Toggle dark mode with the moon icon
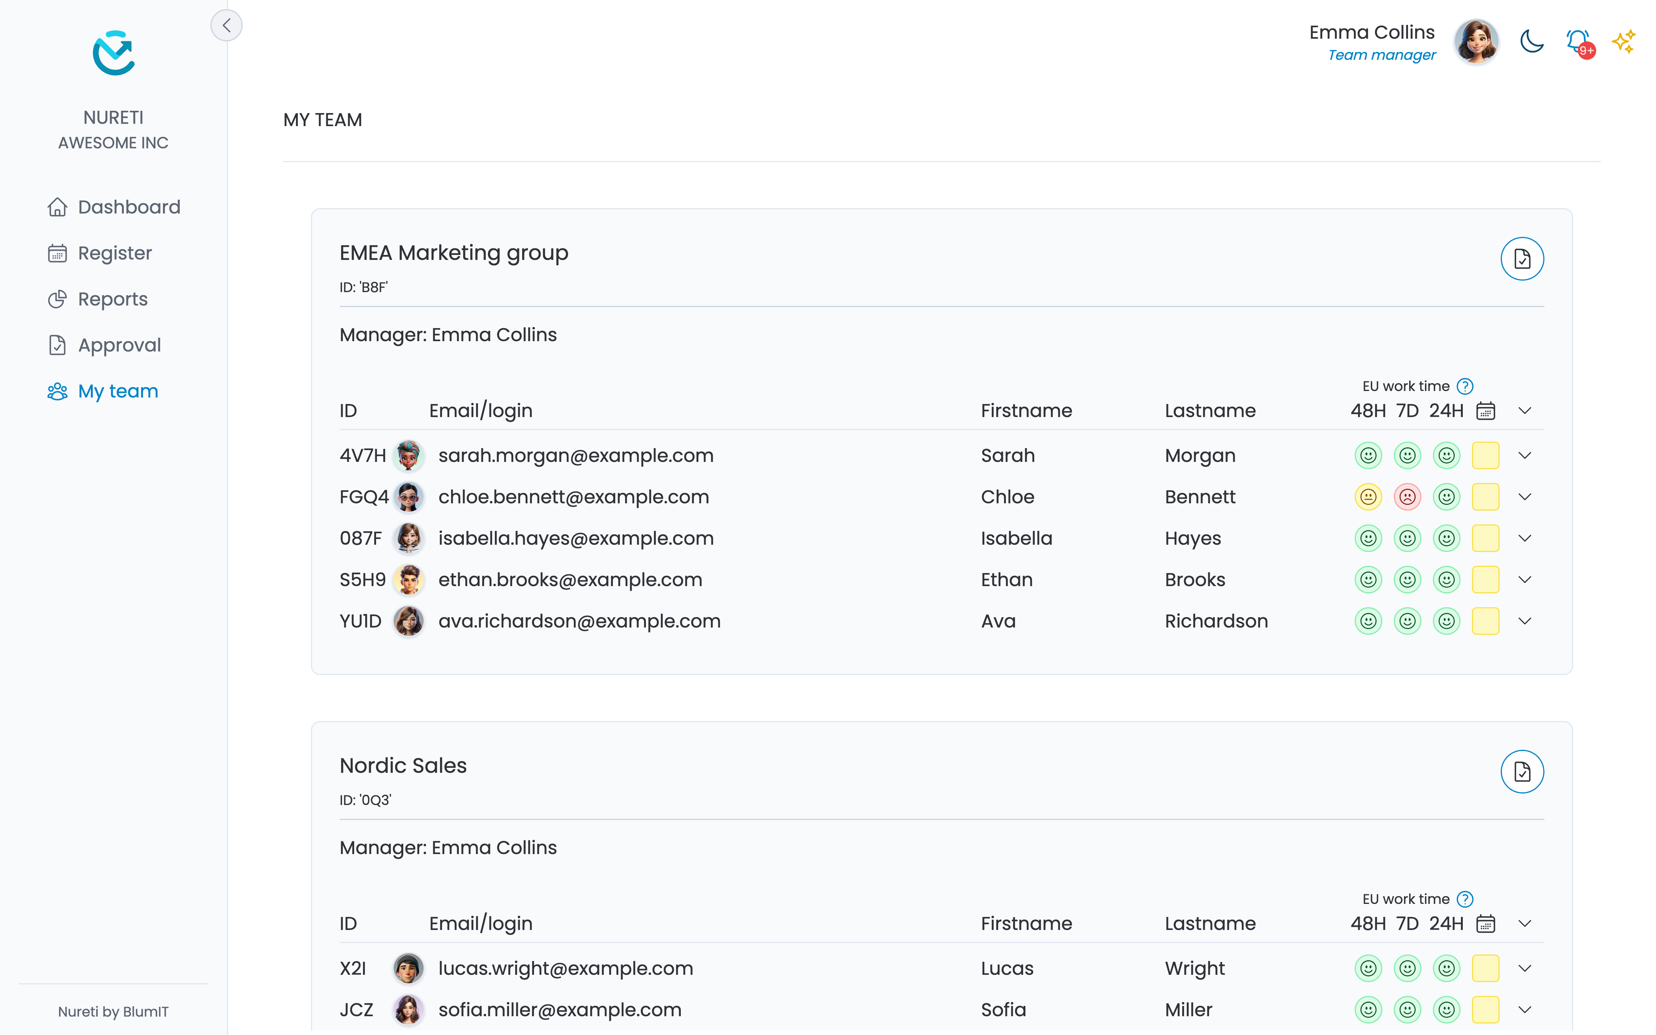The image size is (1656, 1035). click(1531, 42)
